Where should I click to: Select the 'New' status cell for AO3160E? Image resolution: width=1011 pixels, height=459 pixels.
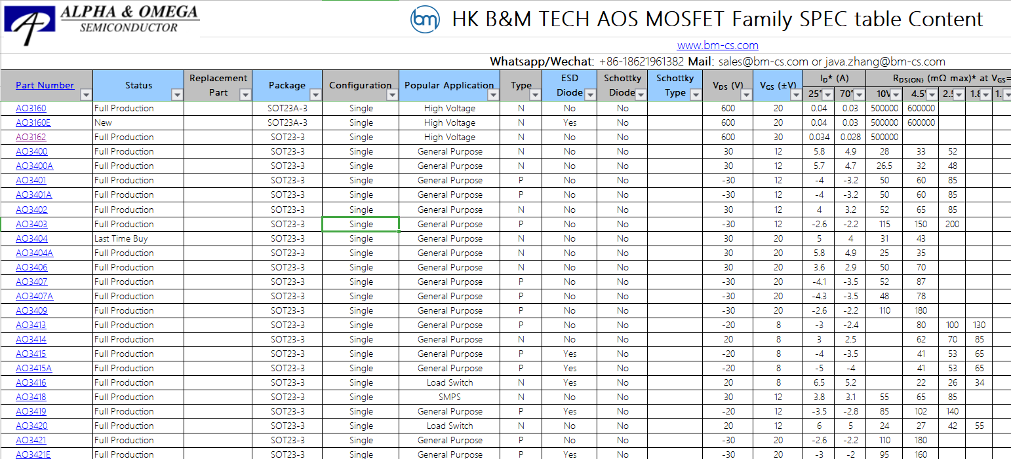click(138, 122)
